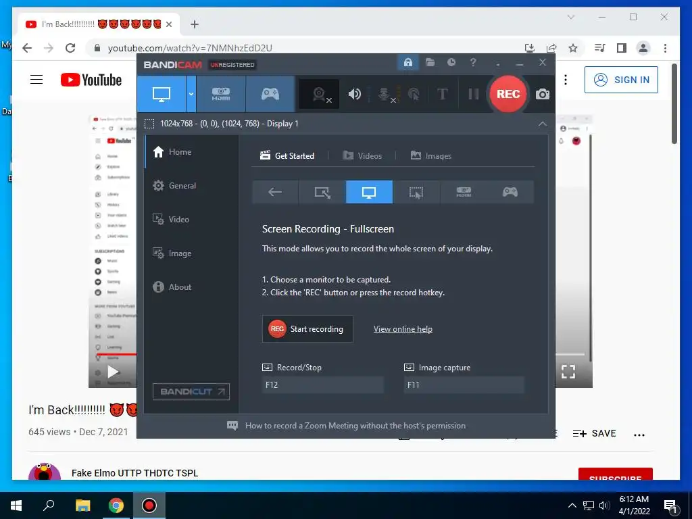Image resolution: width=692 pixels, height=519 pixels.
Task: Switch to Videos tab
Action: [x=362, y=156]
